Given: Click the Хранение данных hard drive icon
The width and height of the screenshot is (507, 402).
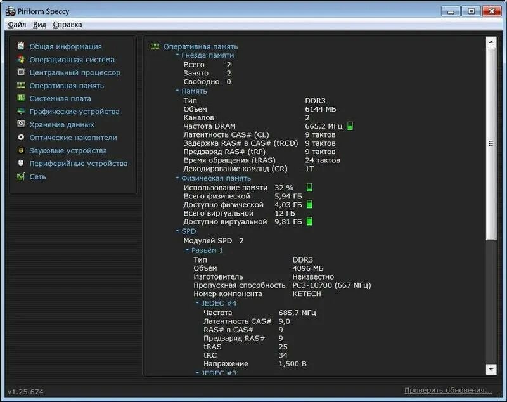Looking at the screenshot, I should pyautogui.click(x=21, y=124).
